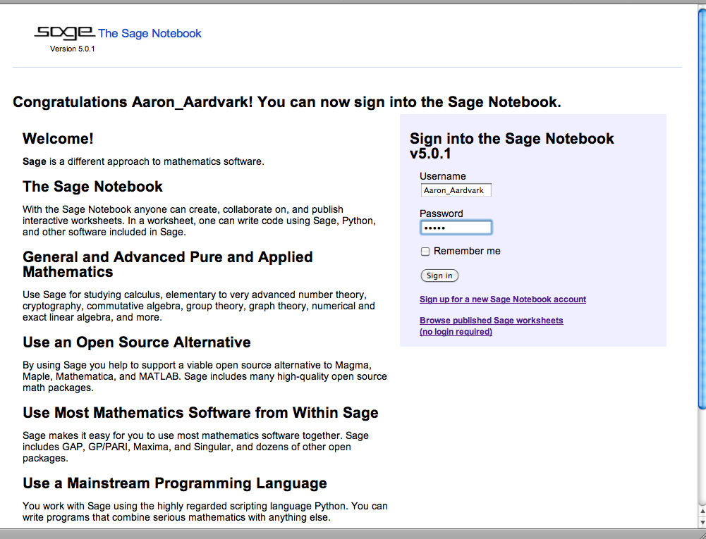This screenshot has height=539, width=706.
Task: Open 'The Sage Notebook' header link
Action: coord(150,33)
